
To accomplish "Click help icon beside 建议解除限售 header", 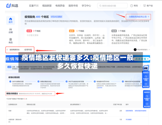I will tap(80, 104).
